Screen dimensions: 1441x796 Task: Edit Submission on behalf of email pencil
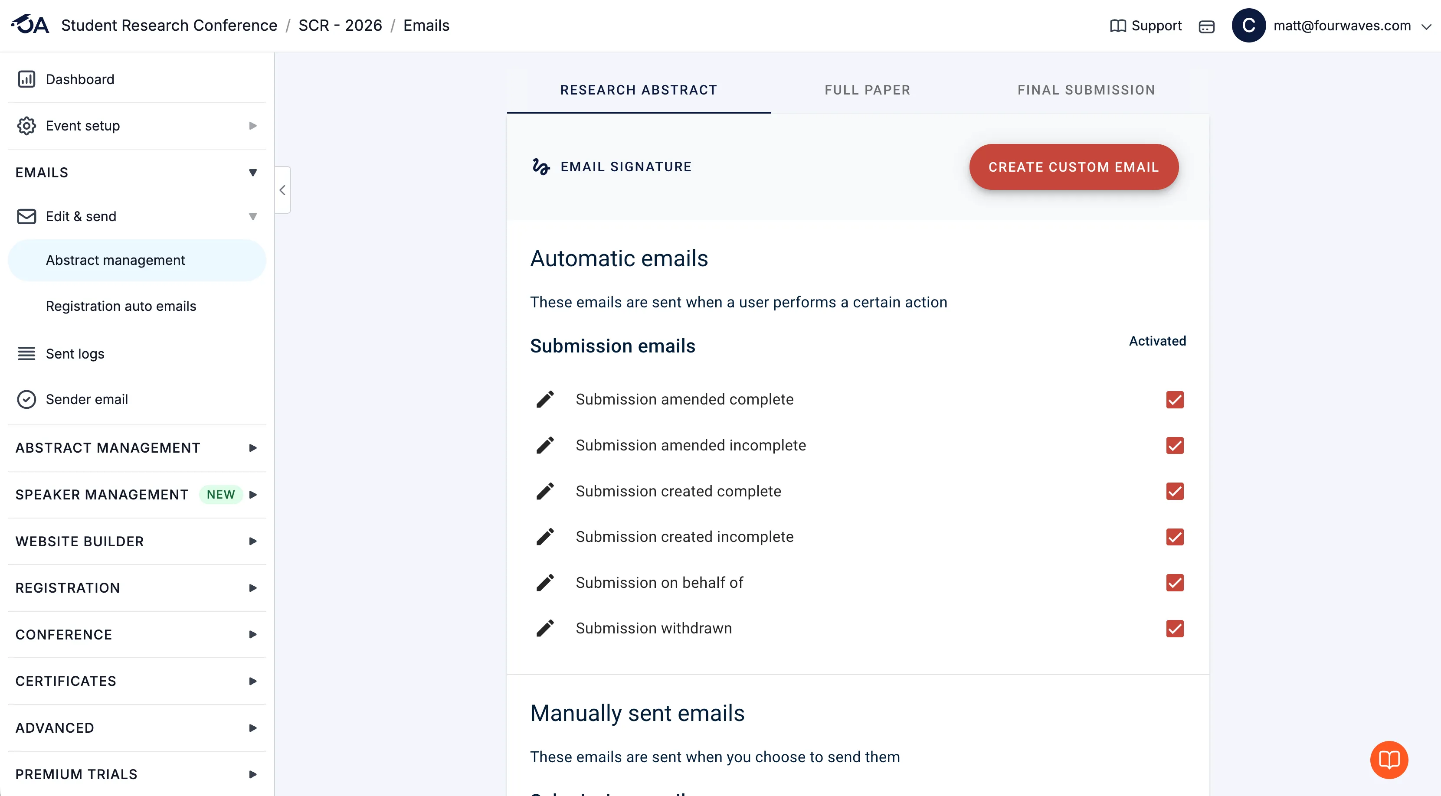545,582
